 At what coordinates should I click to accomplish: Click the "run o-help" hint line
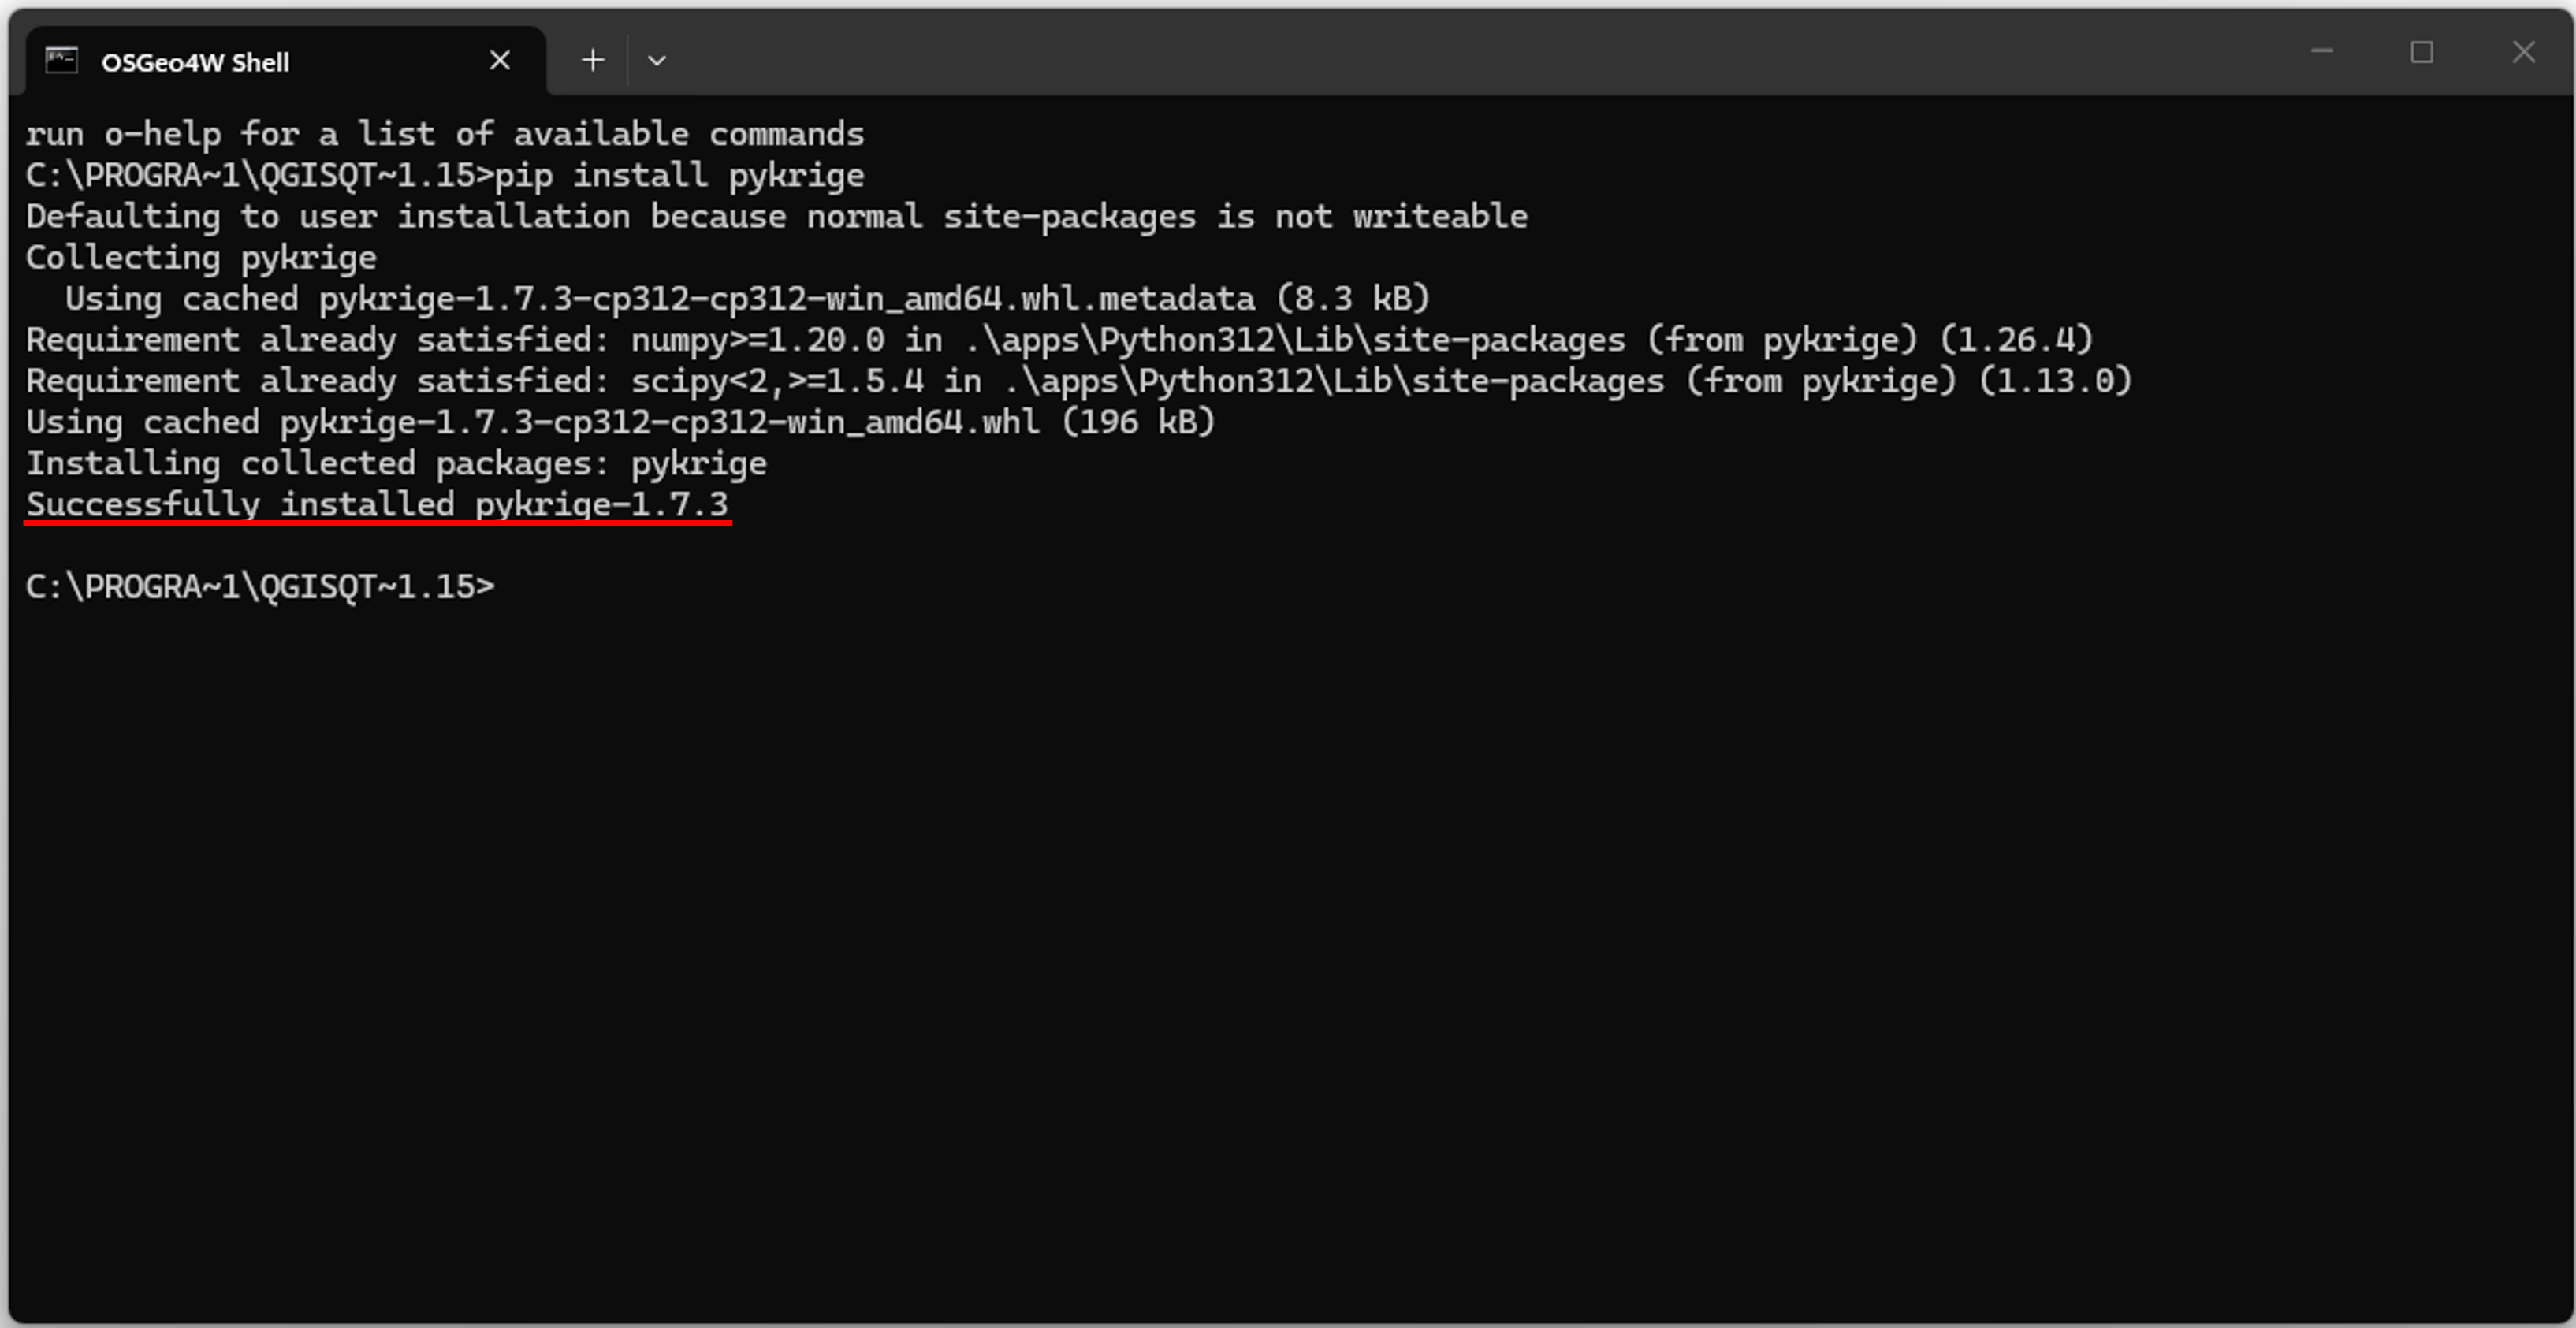(x=444, y=134)
